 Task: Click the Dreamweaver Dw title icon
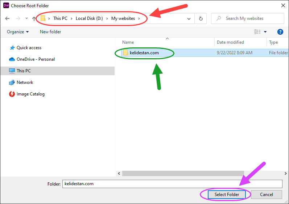pyautogui.click(x=6, y=5)
